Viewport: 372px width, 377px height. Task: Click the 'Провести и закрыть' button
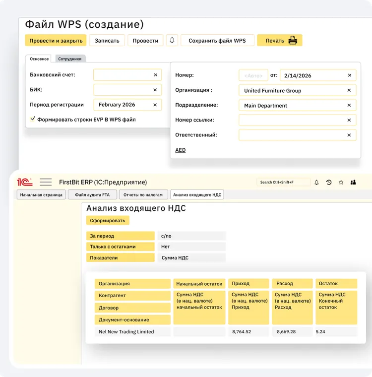tap(56, 40)
